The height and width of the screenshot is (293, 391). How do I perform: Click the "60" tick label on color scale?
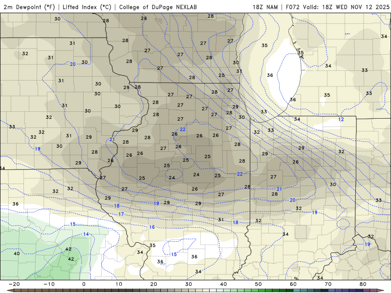[x=293, y=284]
